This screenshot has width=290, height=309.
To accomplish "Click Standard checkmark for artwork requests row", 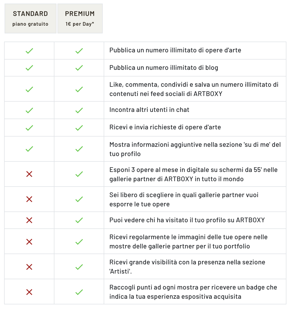I will pos(30,128).
